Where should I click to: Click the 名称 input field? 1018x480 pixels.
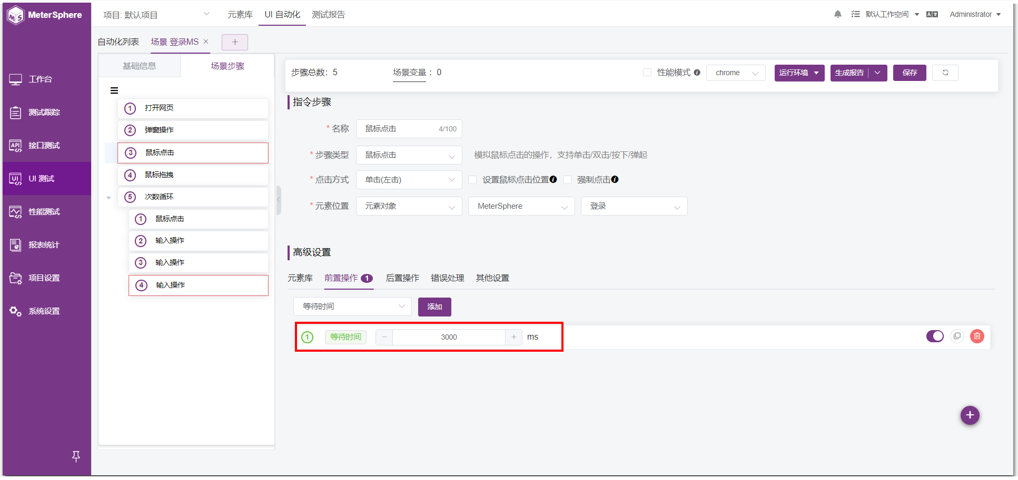(x=409, y=129)
